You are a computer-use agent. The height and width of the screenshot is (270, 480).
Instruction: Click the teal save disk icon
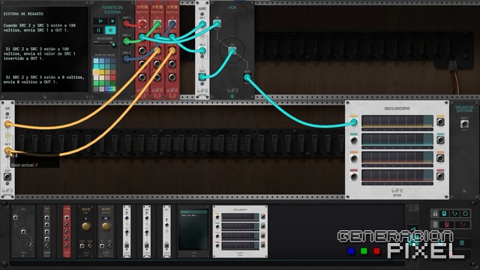[445, 213]
